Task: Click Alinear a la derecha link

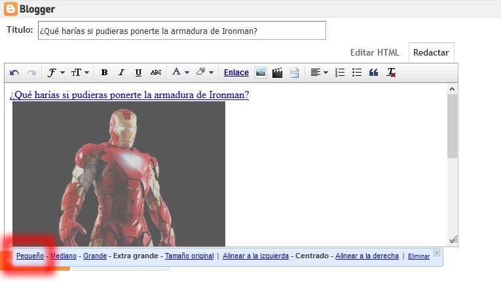Action: pos(367,256)
